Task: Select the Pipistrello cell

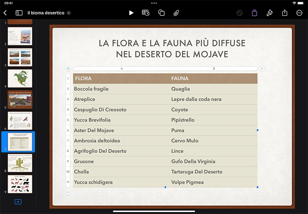Action: 214,120
